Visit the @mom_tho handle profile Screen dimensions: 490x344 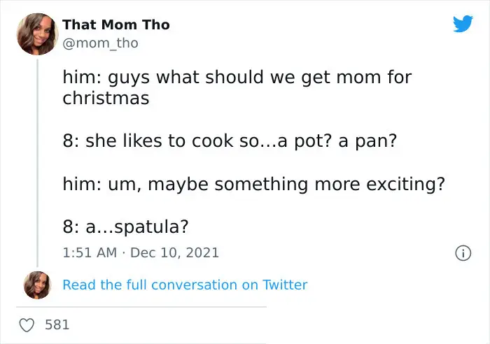point(100,43)
